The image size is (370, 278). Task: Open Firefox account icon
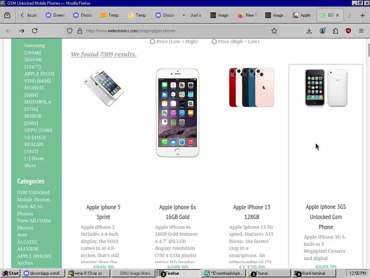(x=322, y=31)
